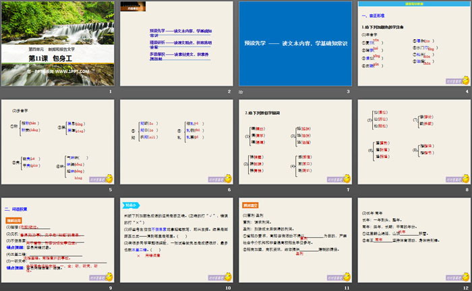This screenshot has height=291, width=472.
Task: Select the waterfall title slide thumbnail
Action: coord(59,44)
